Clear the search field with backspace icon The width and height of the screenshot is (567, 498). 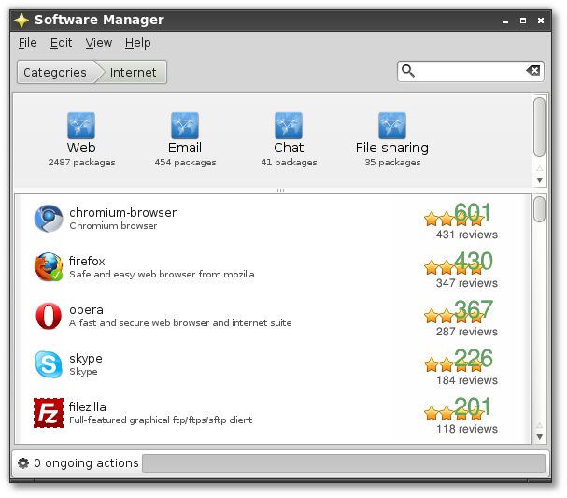pyautogui.click(x=533, y=70)
